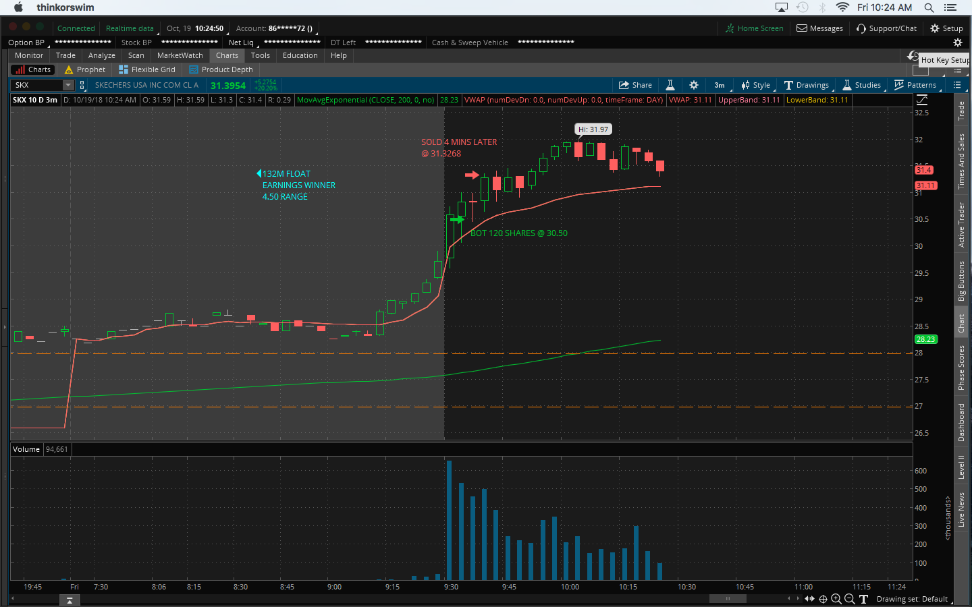Open the Level II sidebar panel
Viewport: 972px width, 607px height.
(x=961, y=467)
